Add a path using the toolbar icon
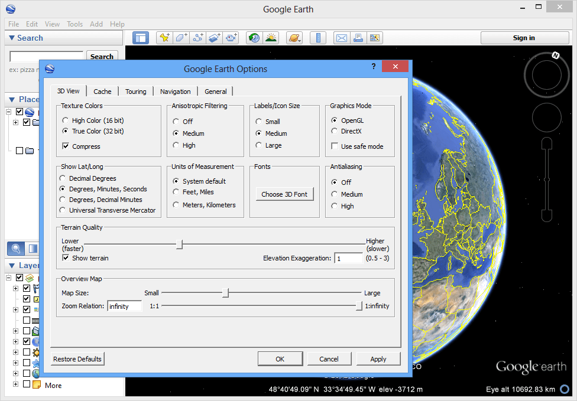Image resolution: width=577 pixels, height=401 pixels. (x=198, y=38)
